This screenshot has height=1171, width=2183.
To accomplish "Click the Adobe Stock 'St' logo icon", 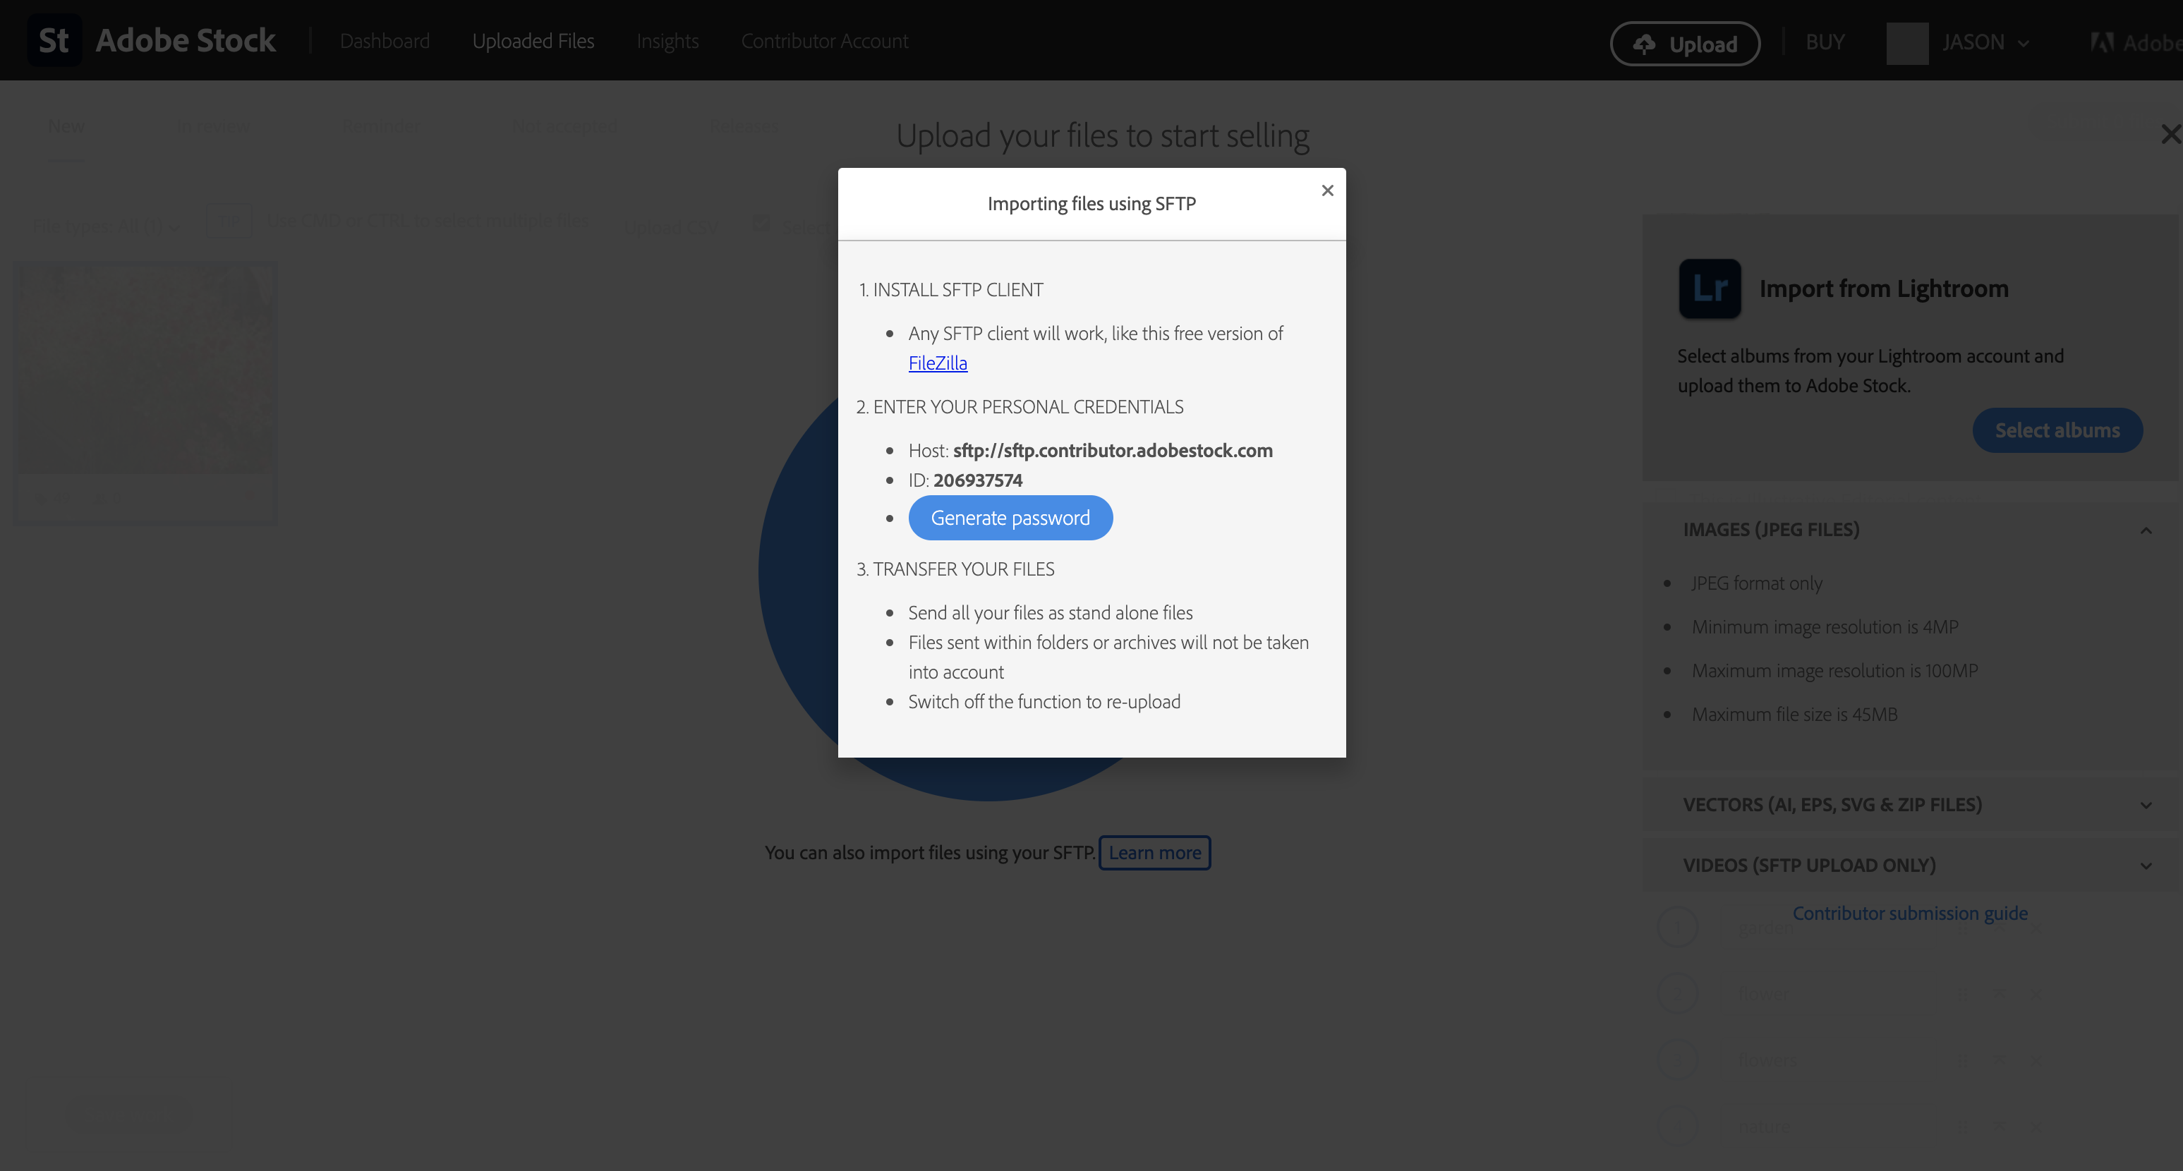I will (x=54, y=39).
